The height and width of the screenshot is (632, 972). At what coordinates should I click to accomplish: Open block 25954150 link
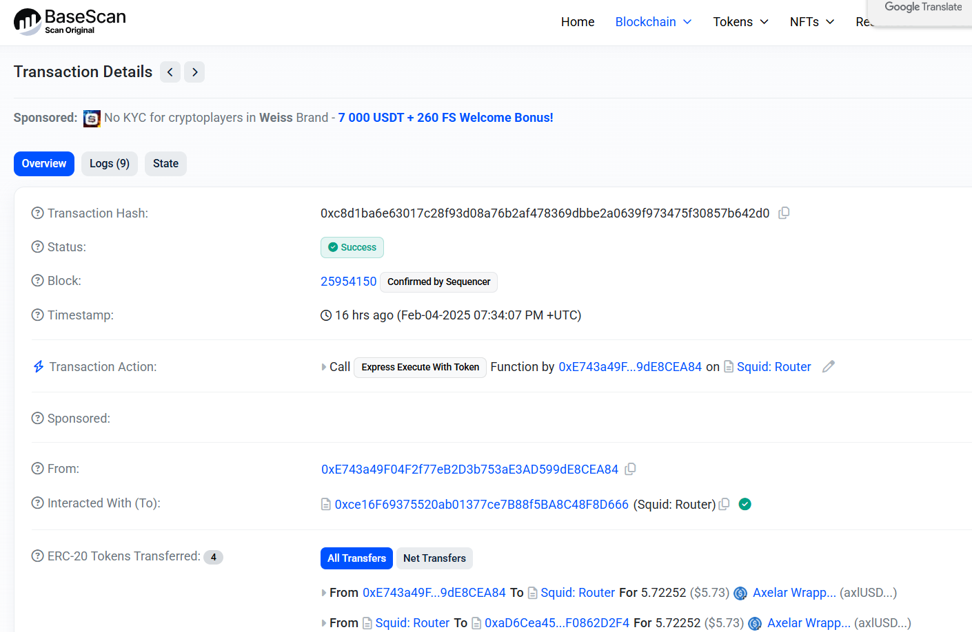click(348, 282)
